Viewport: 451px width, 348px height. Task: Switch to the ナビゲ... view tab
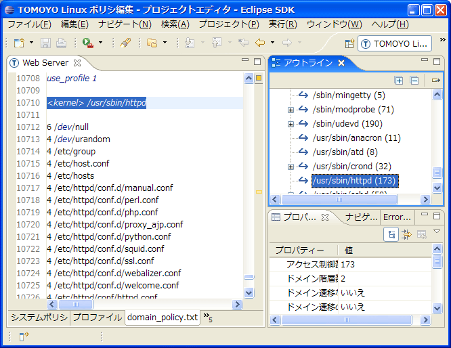(361, 217)
